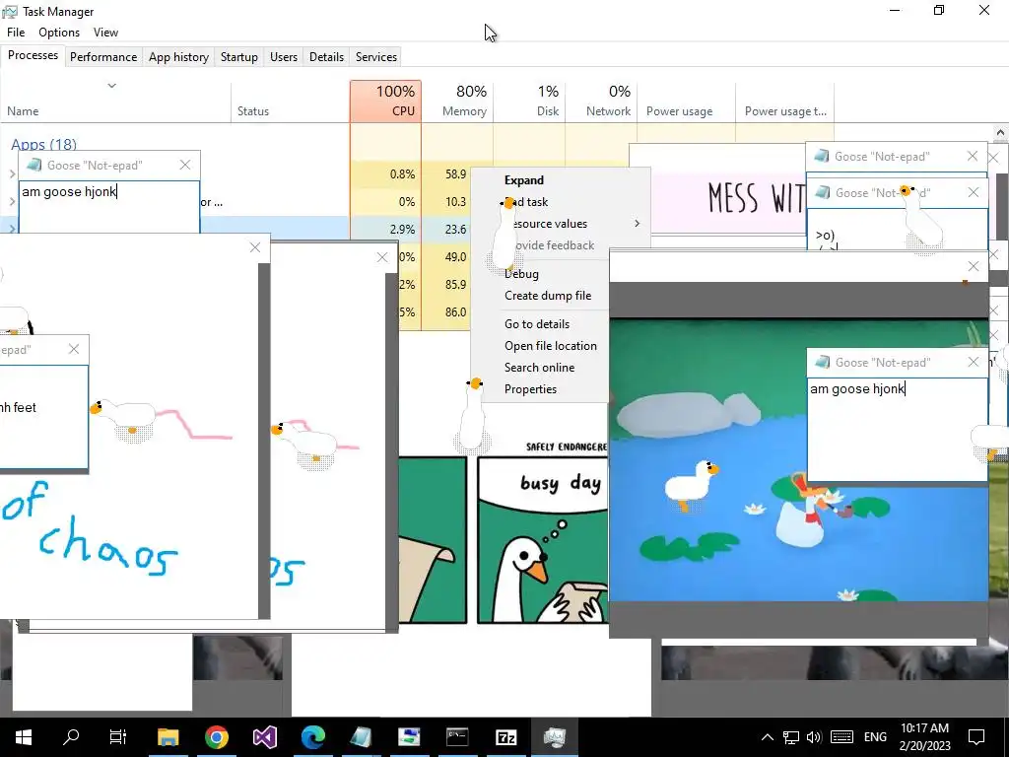Click the Not-epad text area over the pond image
1009x757 pixels.
(897, 429)
